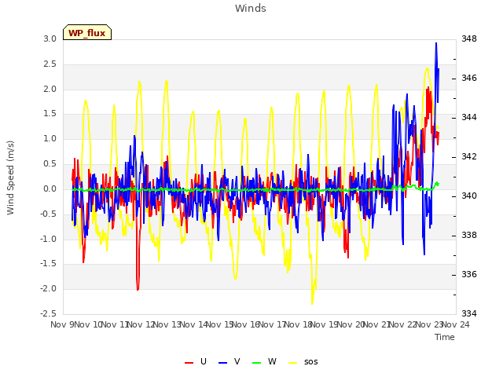Click the blue V legend swatch

pyautogui.click(x=222, y=363)
